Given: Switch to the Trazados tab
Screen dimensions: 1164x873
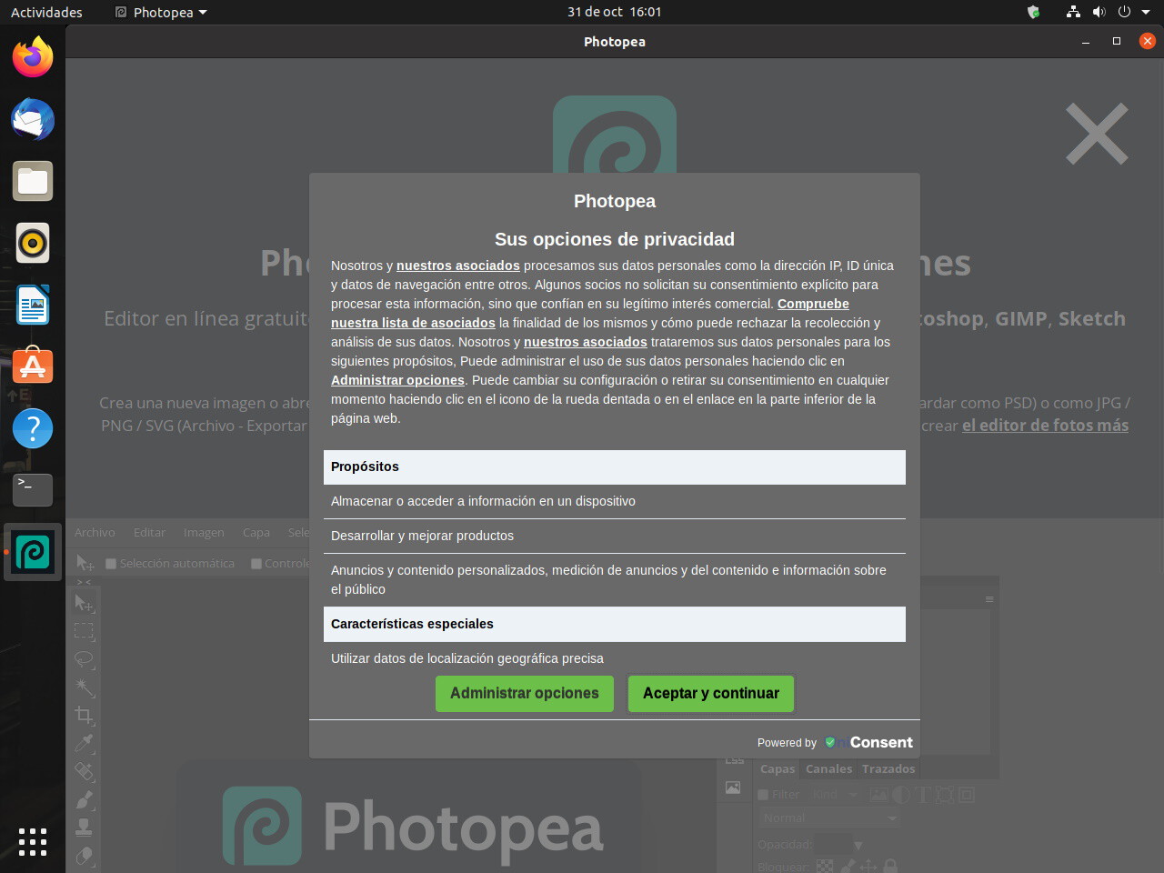Looking at the screenshot, I should [888, 769].
